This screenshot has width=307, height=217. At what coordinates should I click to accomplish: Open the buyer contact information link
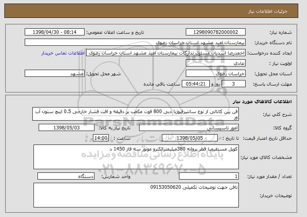(x=63, y=53)
